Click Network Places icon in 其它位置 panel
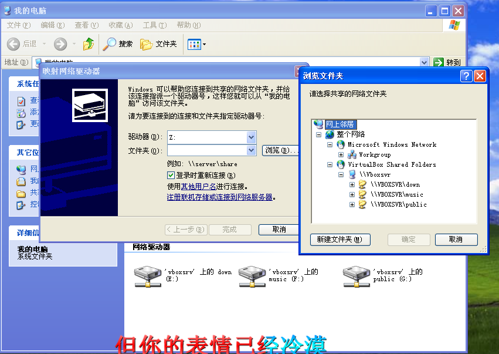The width and height of the screenshot is (499, 354). click(21, 170)
